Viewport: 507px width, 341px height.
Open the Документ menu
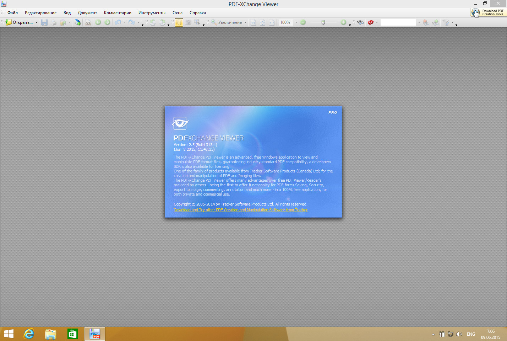pos(87,13)
